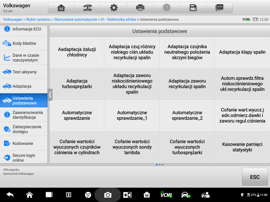The width and height of the screenshot is (270, 202).
Task: Tap Wi-Fi status icon in system tray
Action: [248, 195]
